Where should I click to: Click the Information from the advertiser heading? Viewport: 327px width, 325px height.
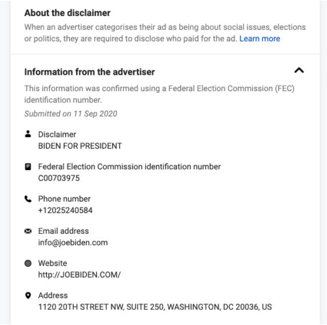pos(90,72)
